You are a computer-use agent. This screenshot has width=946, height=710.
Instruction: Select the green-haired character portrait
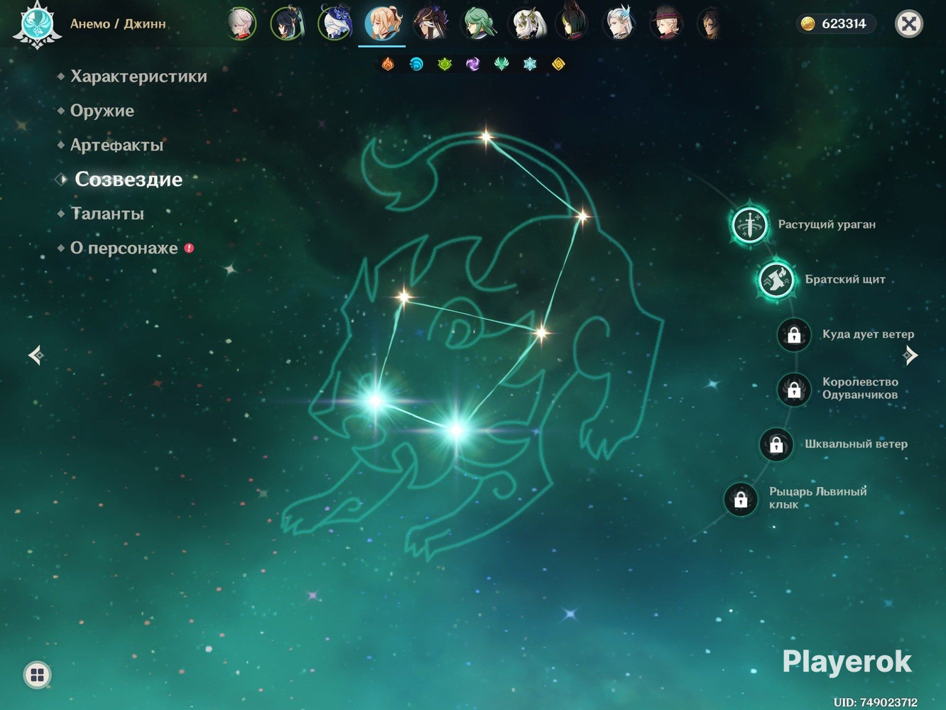(x=478, y=23)
